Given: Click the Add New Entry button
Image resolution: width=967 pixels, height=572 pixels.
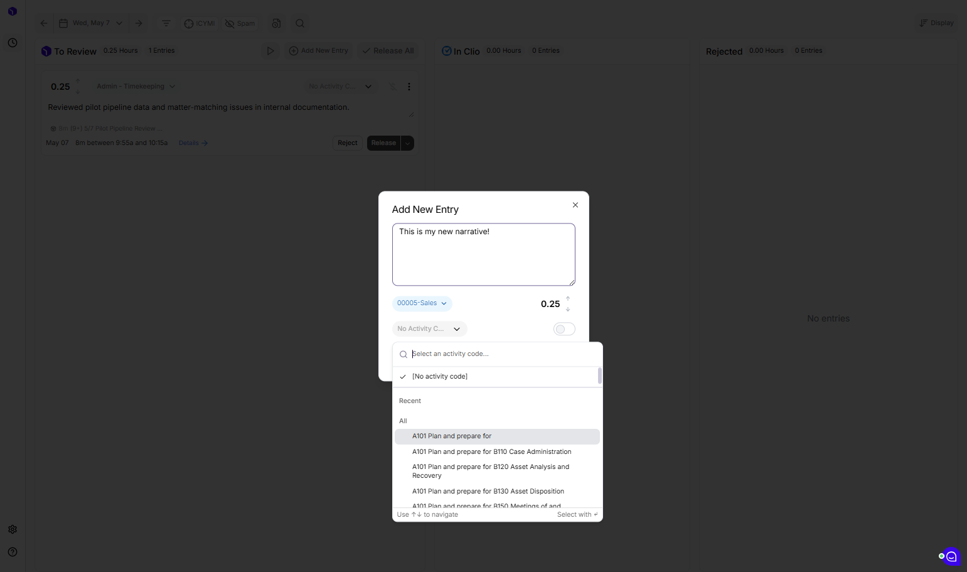Looking at the screenshot, I should (x=318, y=51).
